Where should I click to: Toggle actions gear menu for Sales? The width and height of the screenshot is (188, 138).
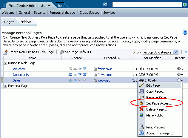[x=180, y=80]
